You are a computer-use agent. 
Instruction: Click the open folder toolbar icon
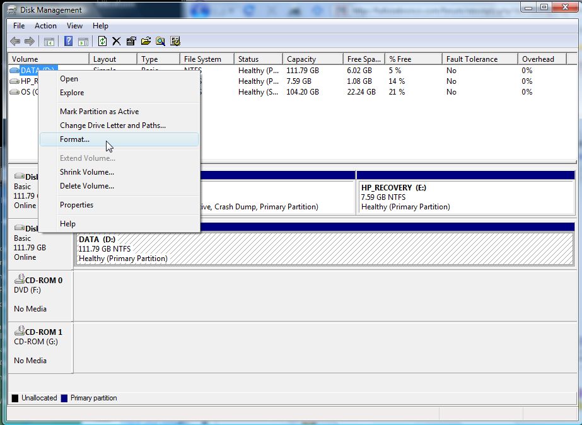[x=146, y=42]
